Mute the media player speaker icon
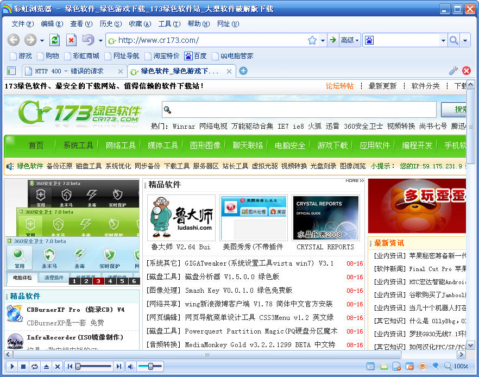The image size is (479, 377). (131, 367)
